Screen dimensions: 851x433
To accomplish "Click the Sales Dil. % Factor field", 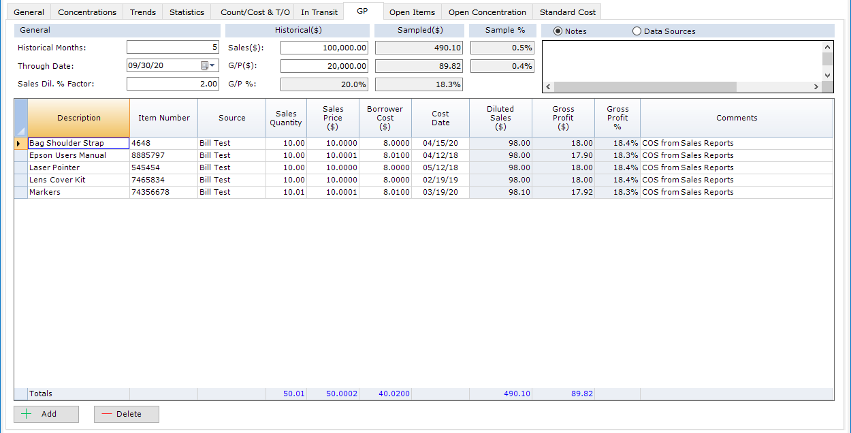I will tap(172, 84).
